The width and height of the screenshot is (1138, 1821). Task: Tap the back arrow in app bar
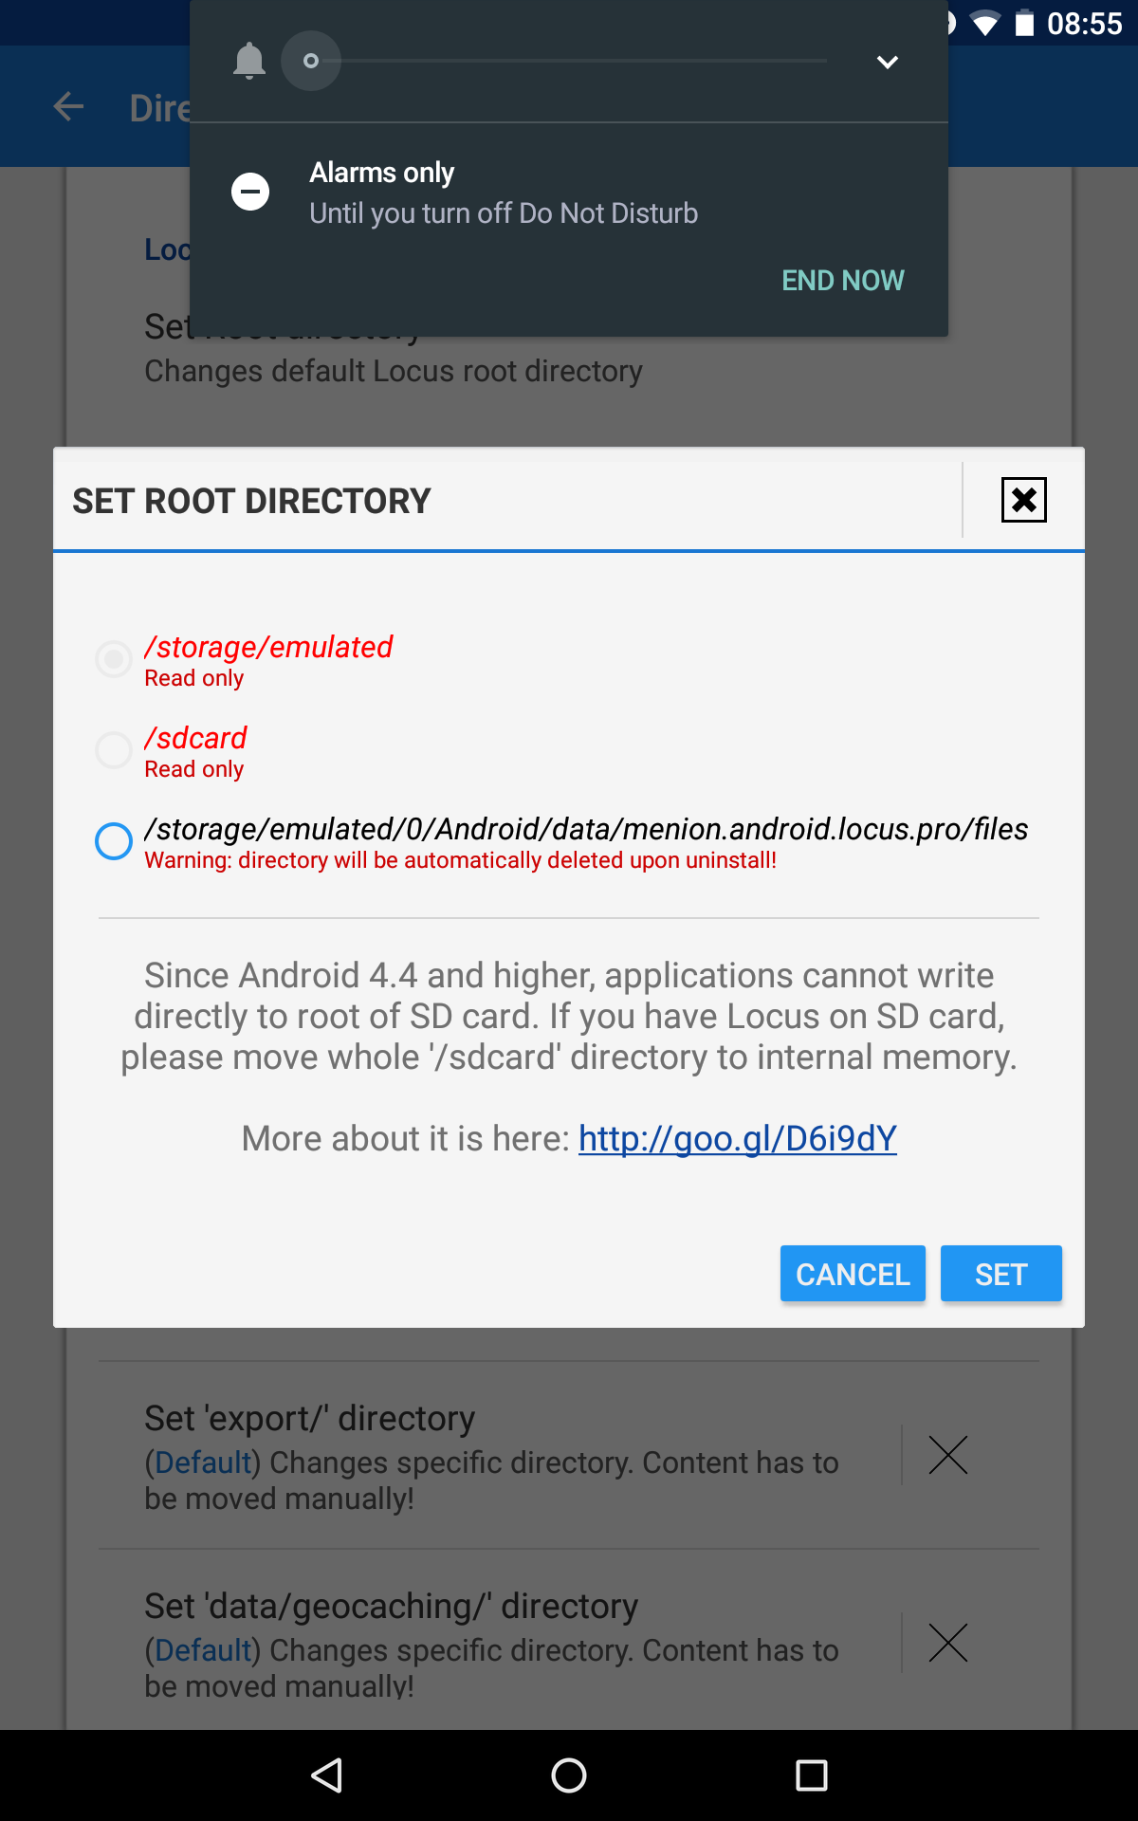pyautogui.click(x=68, y=107)
